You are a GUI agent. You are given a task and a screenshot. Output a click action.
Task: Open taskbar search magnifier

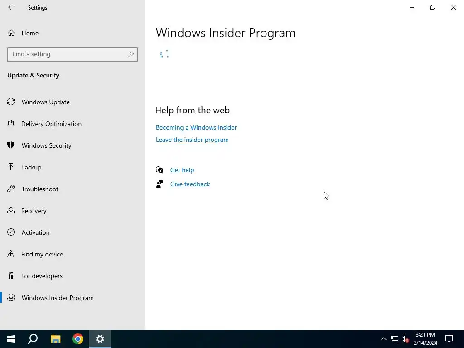tap(33, 339)
